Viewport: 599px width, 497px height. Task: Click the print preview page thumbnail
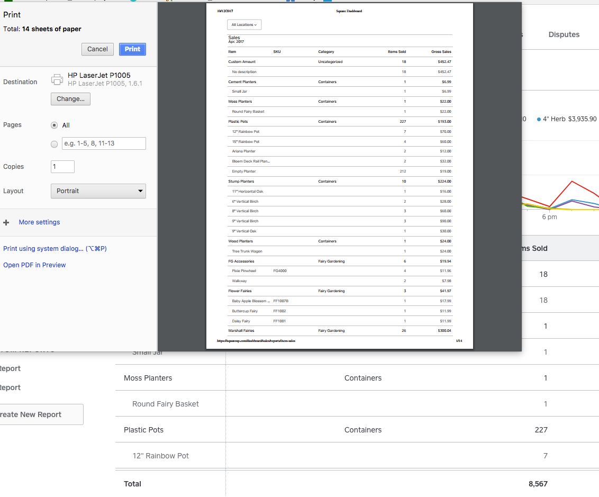339,176
